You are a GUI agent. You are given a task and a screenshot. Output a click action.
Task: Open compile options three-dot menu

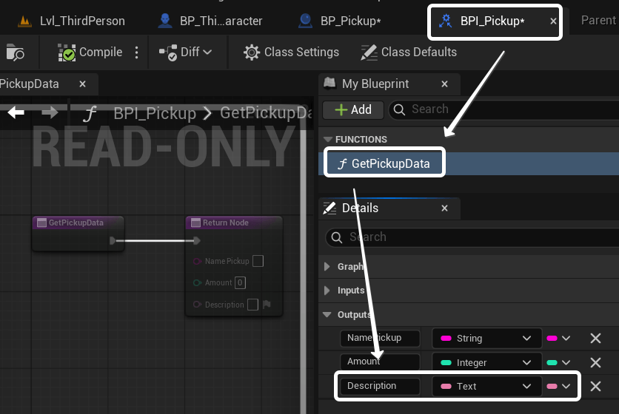tap(136, 52)
